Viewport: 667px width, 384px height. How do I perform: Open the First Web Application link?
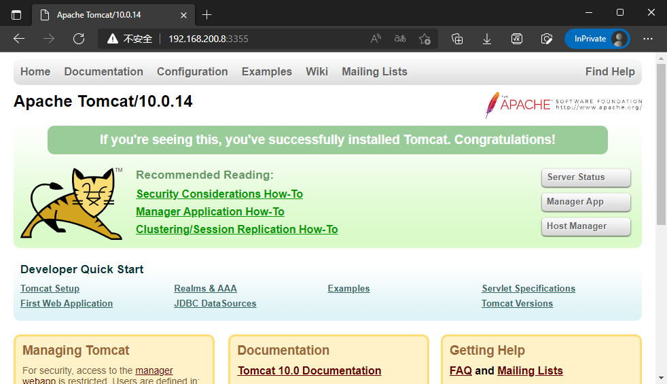coord(67,304)
